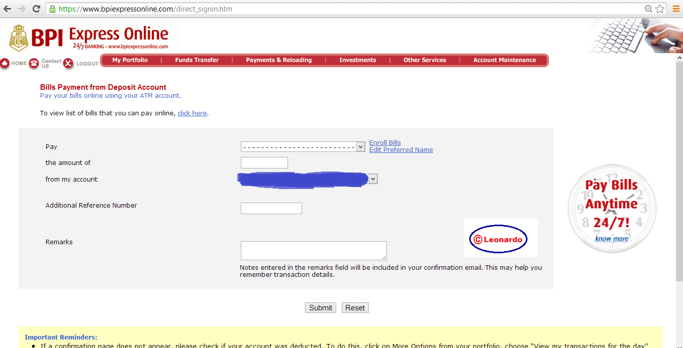
Task: Open the Pay biller dropdown
Action: pyautogui.click(x=303, y=146)
